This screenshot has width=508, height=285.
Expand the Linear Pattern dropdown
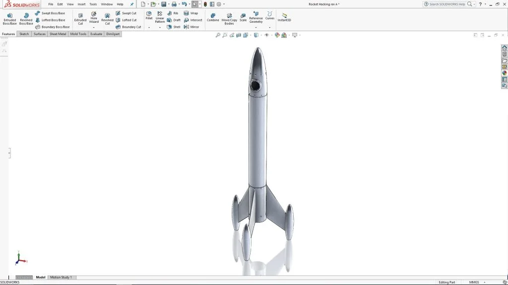160,27
